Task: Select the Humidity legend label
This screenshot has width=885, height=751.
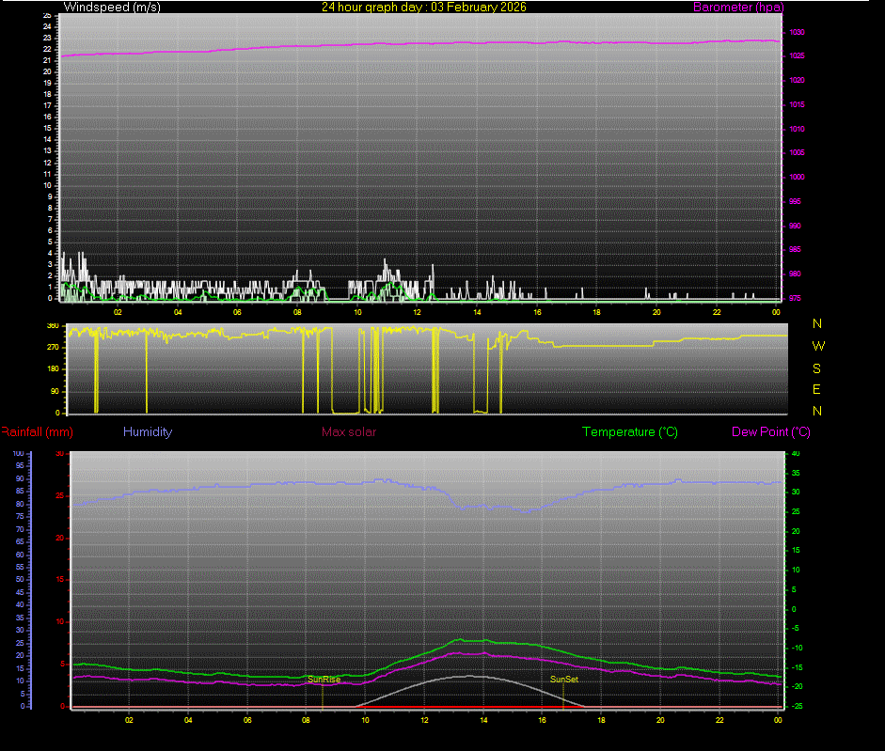Action: [148, 432]
